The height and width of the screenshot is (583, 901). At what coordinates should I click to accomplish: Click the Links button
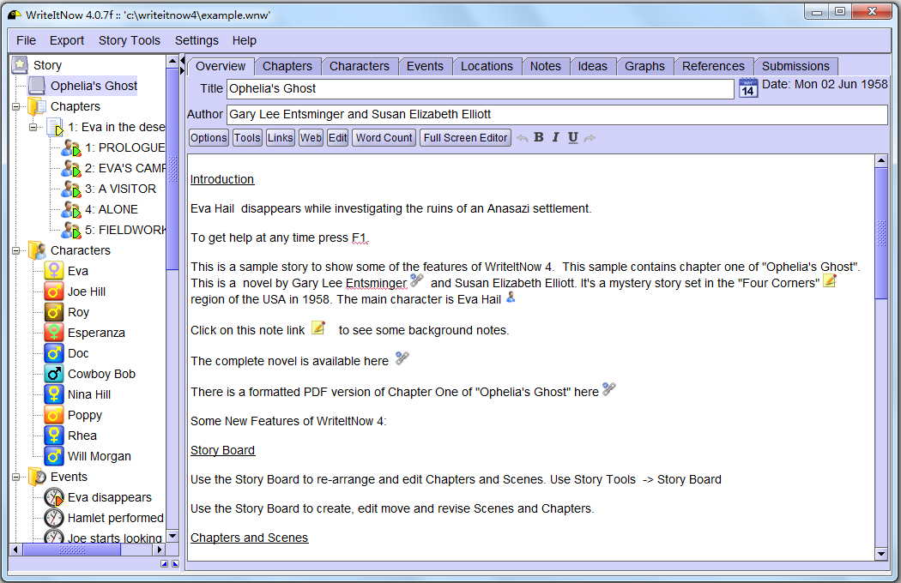coord(280,138)
